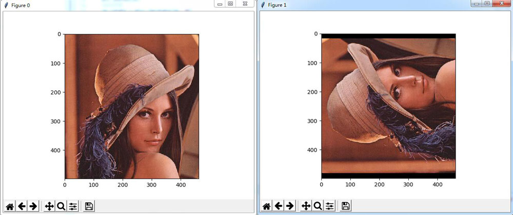This screenshot has height=215, width=513.
Task: Select the Pan tool in Figure 1
Action: click(x=306, y=206)
